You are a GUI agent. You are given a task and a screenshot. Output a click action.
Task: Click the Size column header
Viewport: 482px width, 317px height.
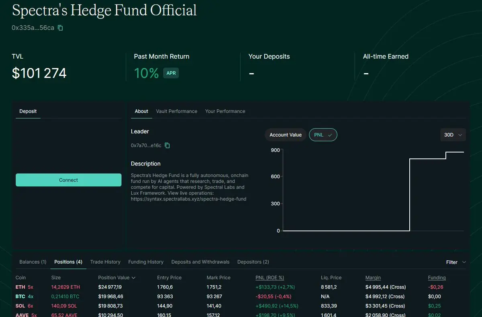coord(56,278)
